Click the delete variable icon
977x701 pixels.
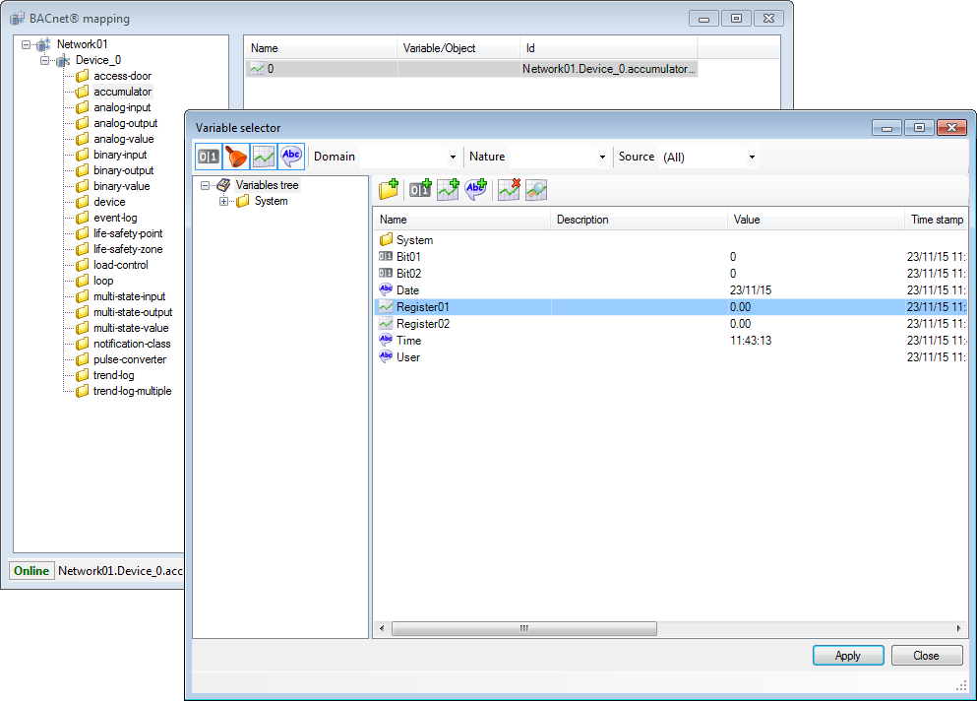(x=508, y=190)
